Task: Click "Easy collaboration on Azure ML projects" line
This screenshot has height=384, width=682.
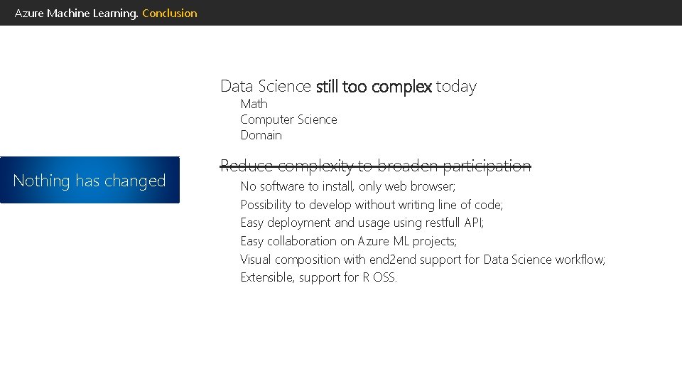Action: (x=348, y=241)
